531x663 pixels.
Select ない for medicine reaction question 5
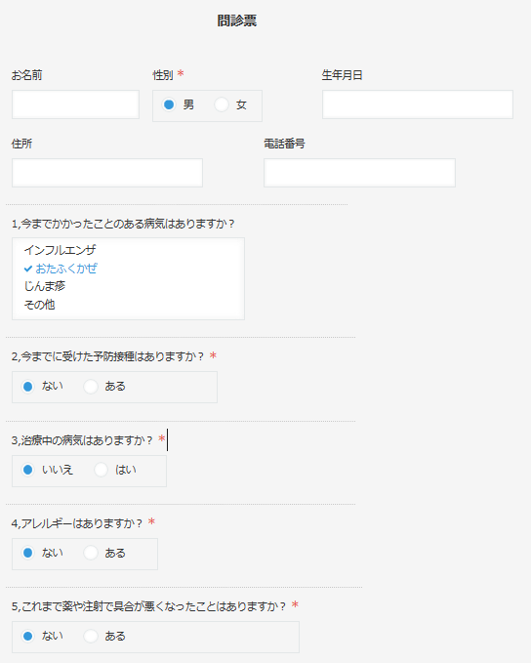(x=28, y=636)
